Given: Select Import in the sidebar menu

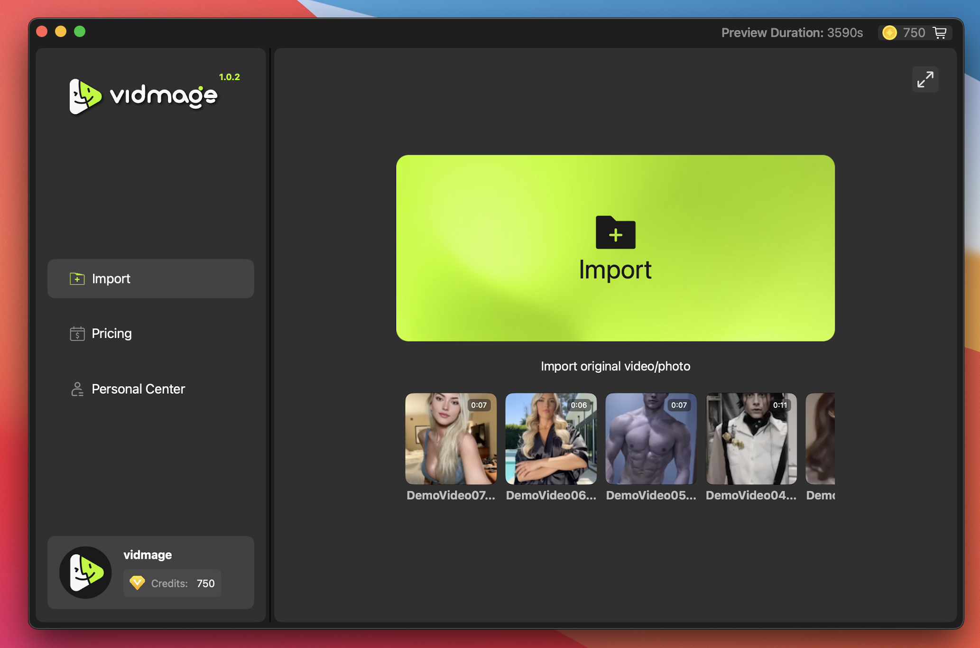Looking at the screenshot, I should 150,278.
